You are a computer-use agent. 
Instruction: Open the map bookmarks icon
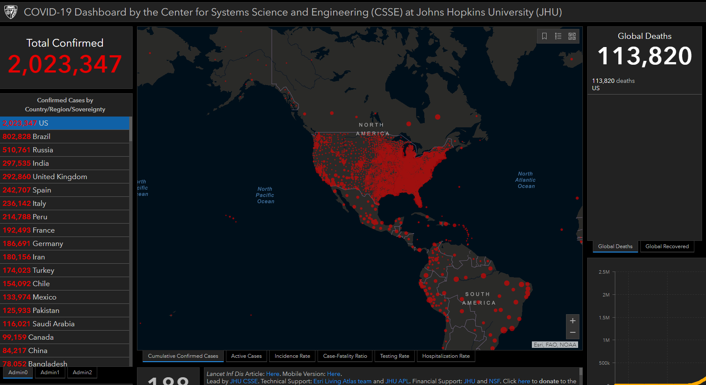(x=544, y=36)
